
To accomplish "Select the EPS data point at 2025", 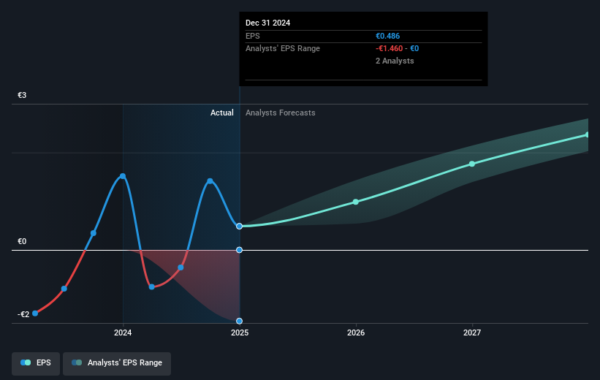I will pos(239,226).
